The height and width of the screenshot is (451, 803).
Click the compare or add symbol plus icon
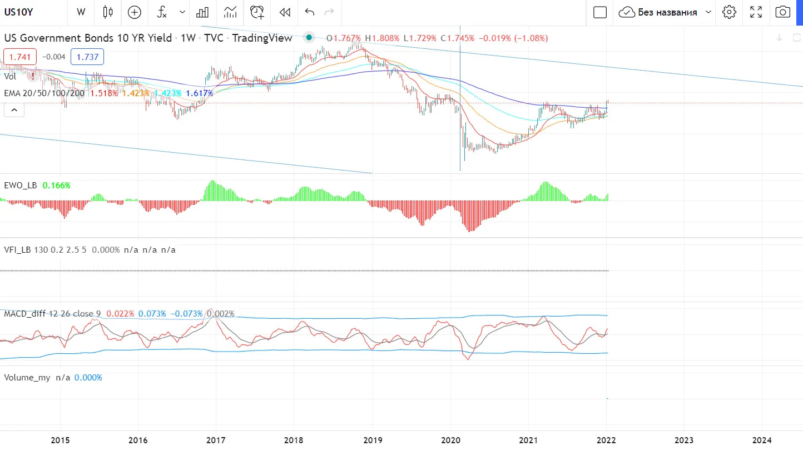(134, 12)
